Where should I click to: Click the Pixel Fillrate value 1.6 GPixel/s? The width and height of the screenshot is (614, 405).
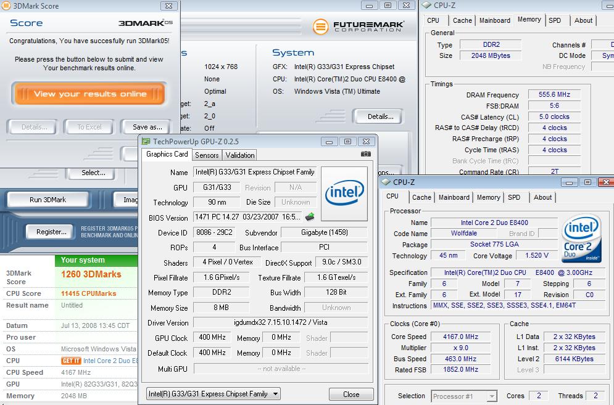(x=222, y=277)
